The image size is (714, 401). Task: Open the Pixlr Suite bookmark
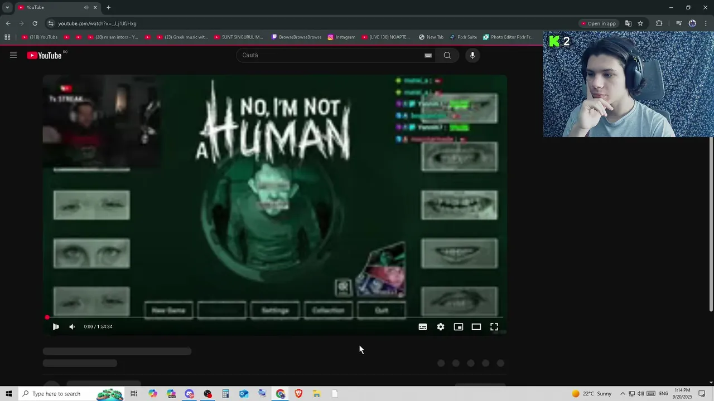(463, 37)
